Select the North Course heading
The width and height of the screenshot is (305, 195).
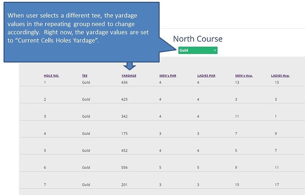pyautogui.click(x=198, y=39)
